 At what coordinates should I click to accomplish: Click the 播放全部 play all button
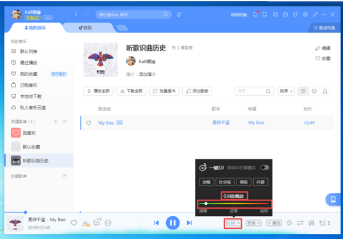tap(98, 91)
